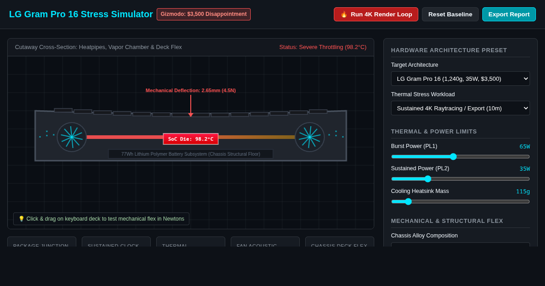Click the Run 4K Render Loop button

pyautogui.click(x=376, y=14)
